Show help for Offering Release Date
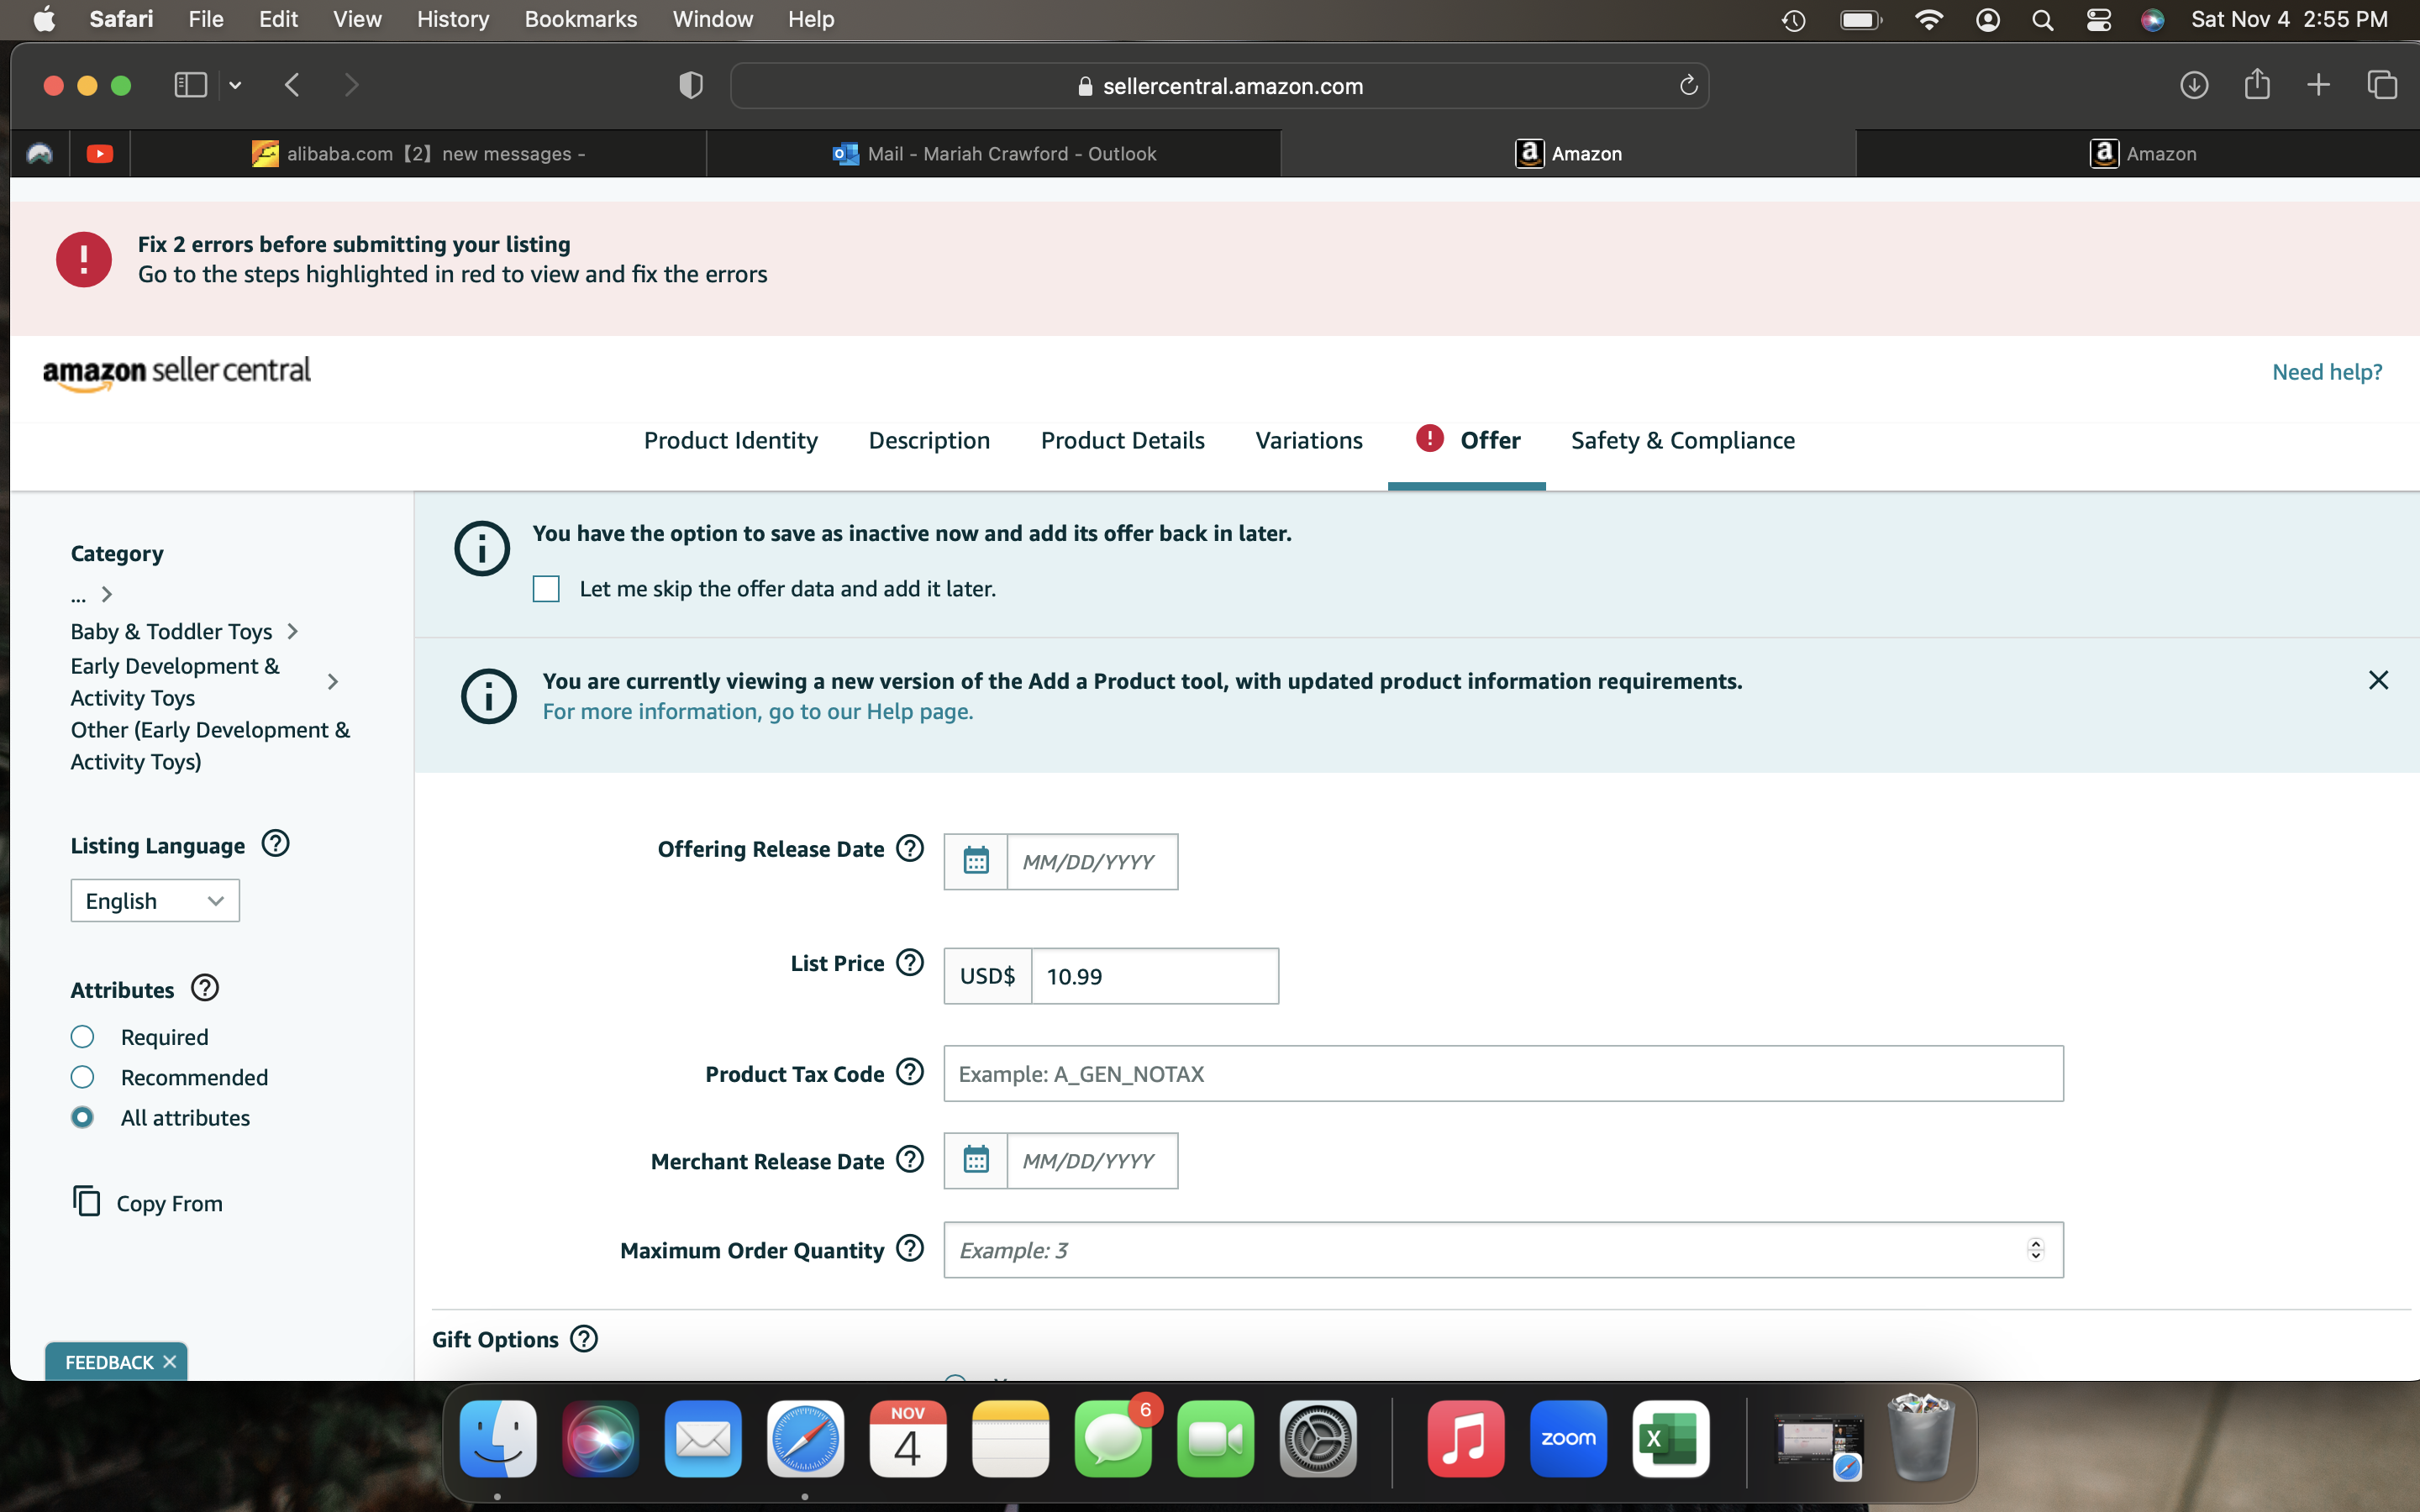Screen dimensions: 2420x1512 coord(909,848)
